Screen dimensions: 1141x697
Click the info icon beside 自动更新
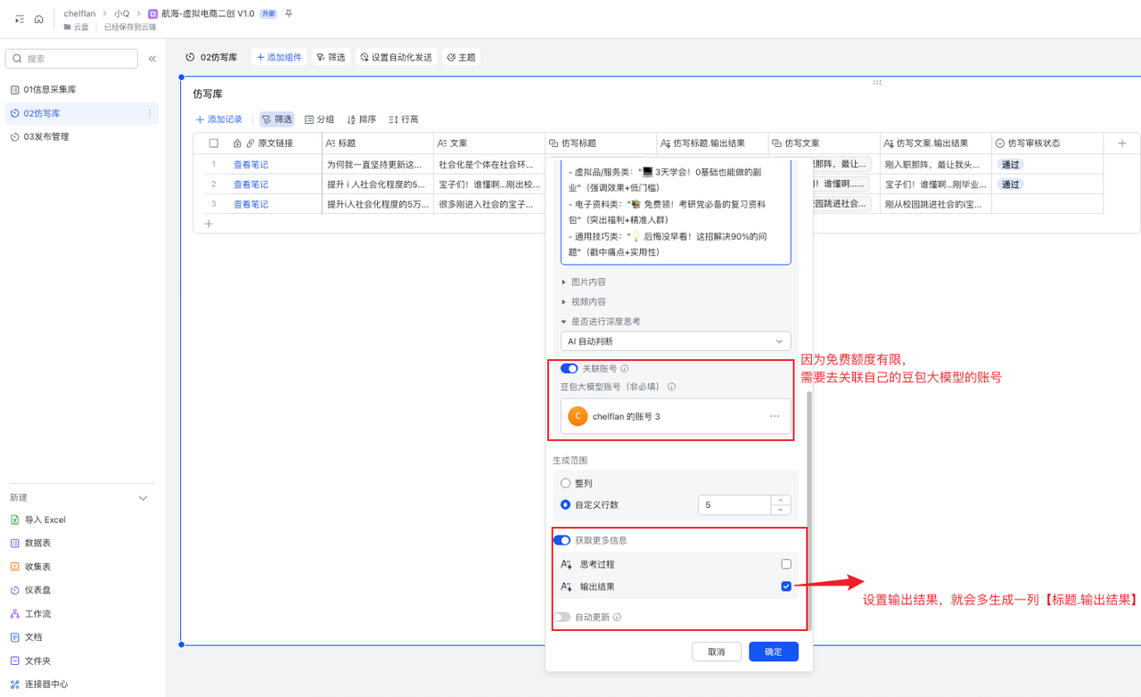point(618,617)
